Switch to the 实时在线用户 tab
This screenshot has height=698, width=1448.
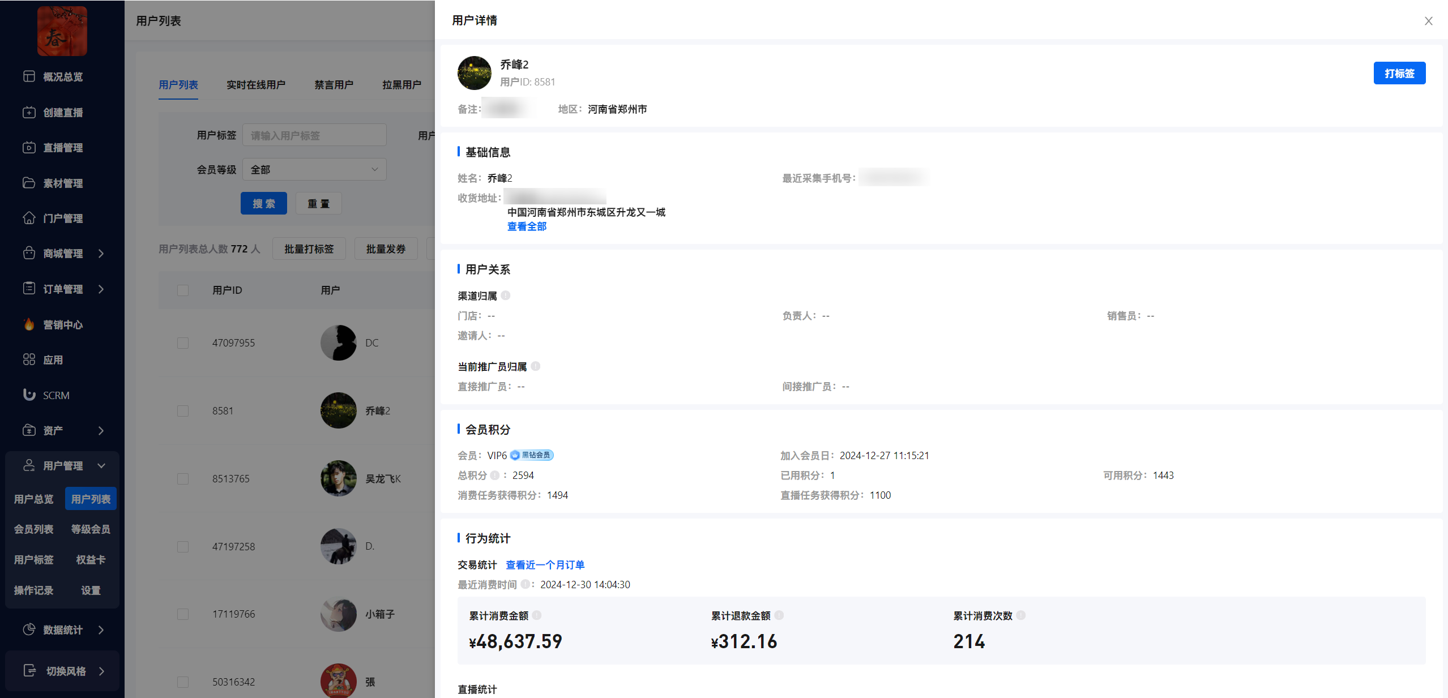[256, 85]
